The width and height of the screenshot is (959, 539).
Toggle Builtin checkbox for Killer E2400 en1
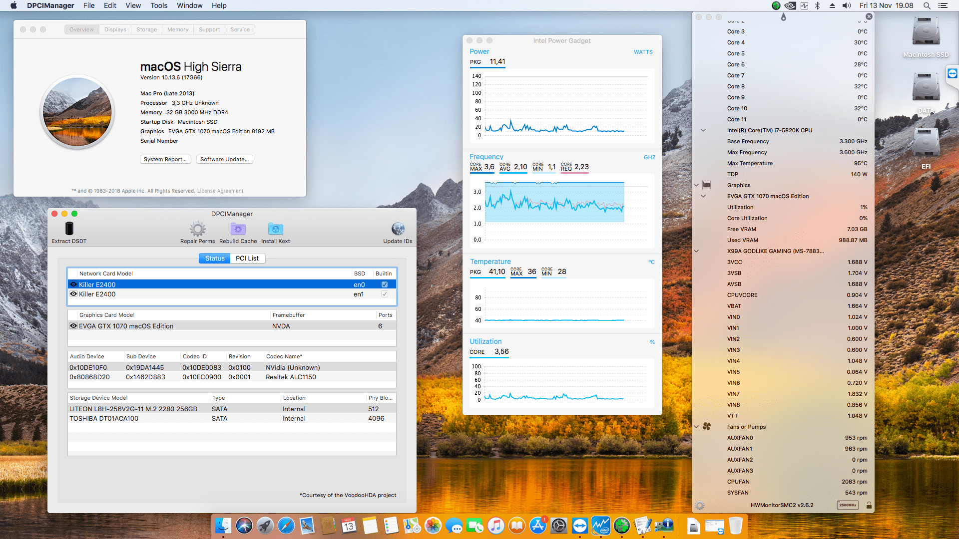[385, 294]
